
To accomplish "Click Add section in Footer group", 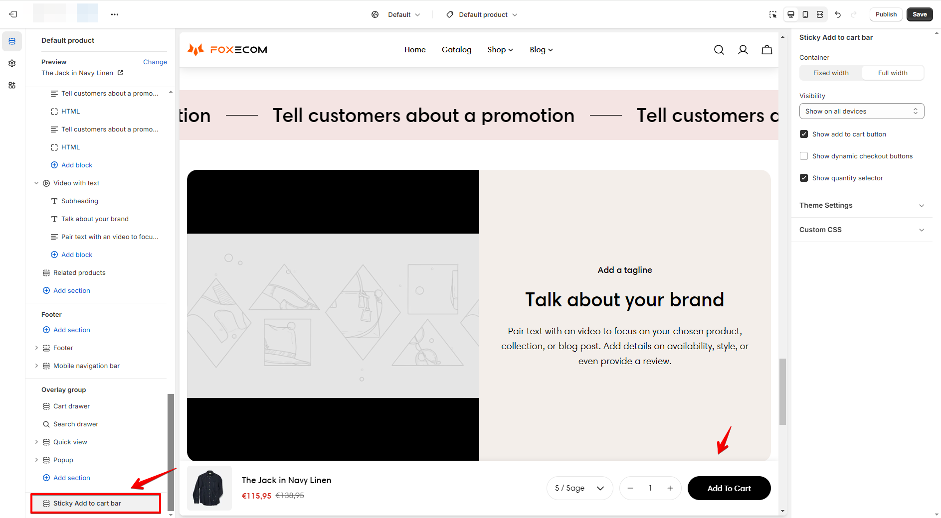I will tap(66, 330).
